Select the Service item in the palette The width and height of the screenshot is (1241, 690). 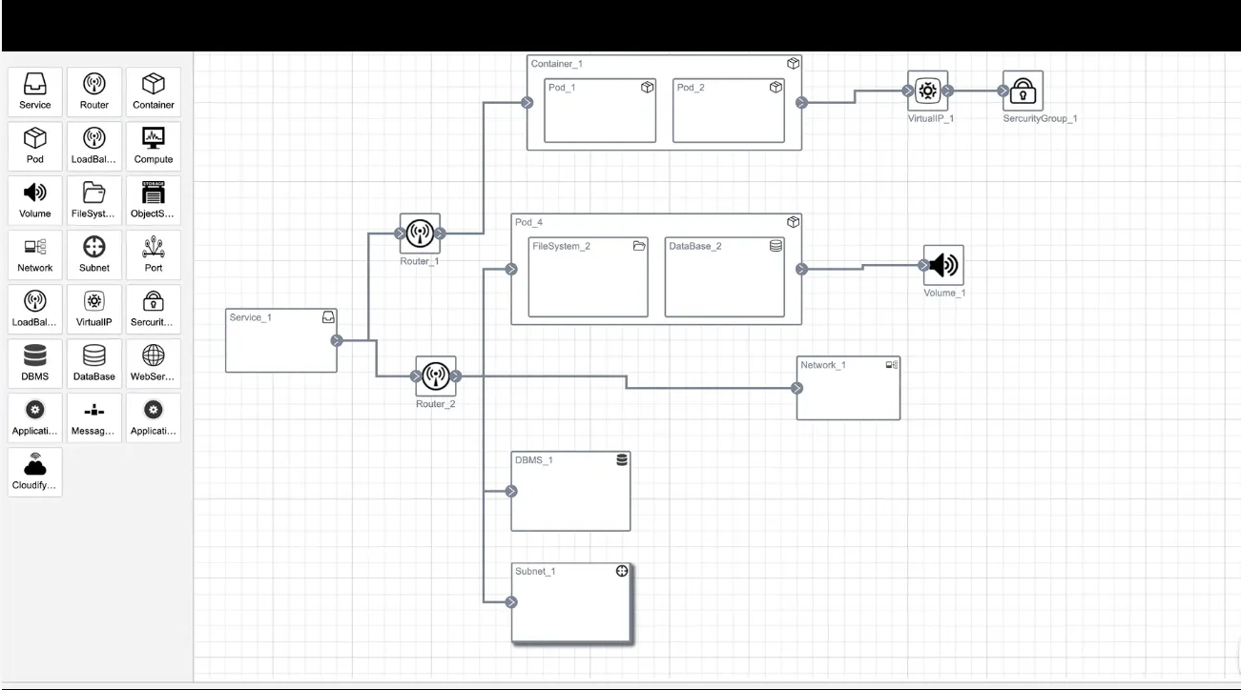click(x=35, y=92)
